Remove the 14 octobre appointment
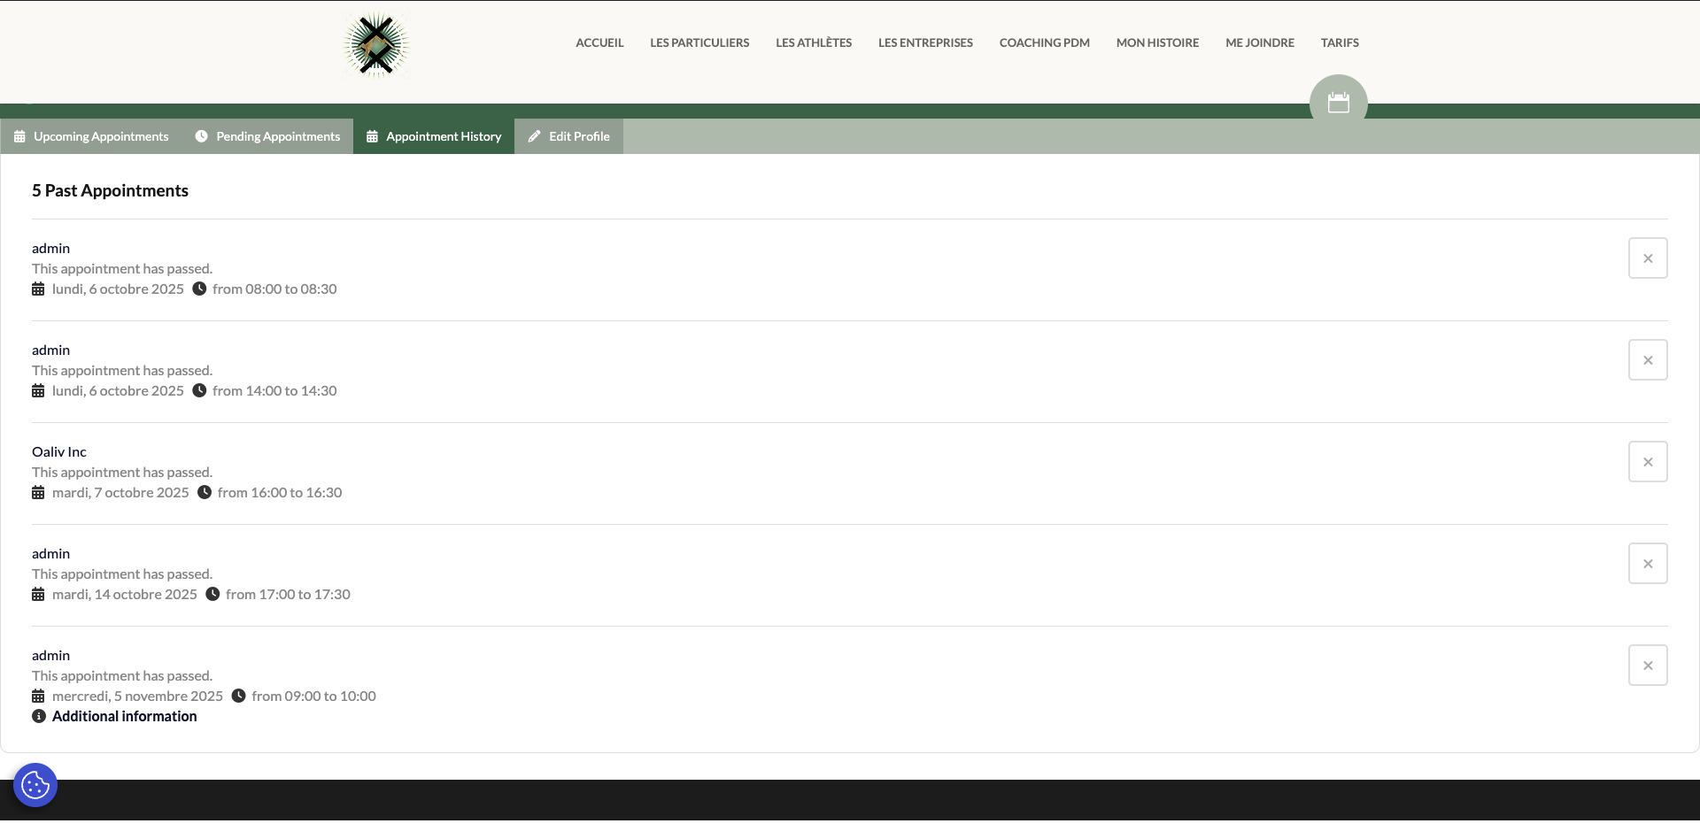1700x839 pixels. 1648,564
